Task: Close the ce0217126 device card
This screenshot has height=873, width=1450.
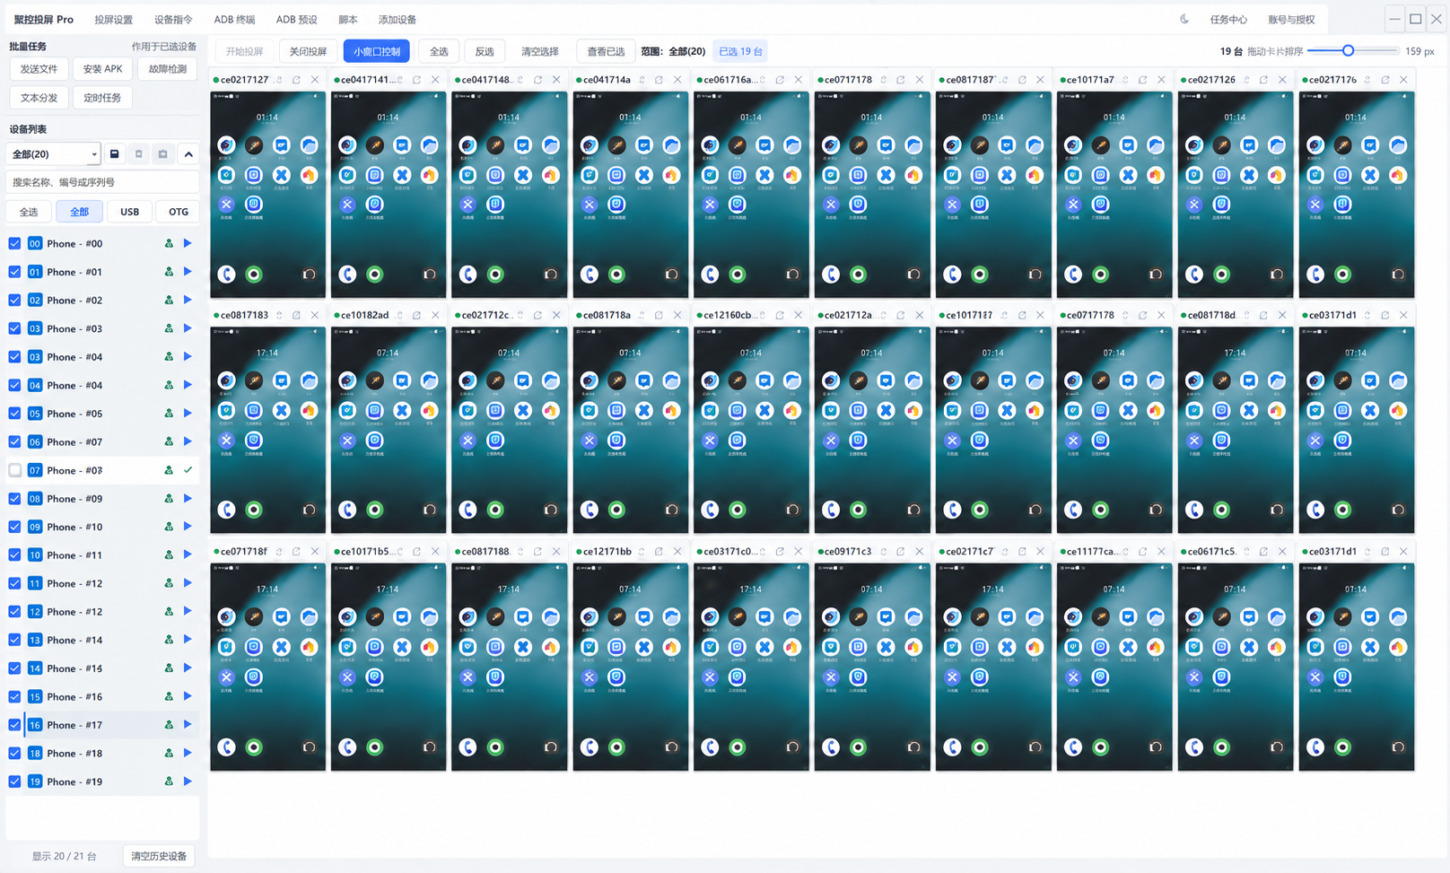Action: point(1282,80)
